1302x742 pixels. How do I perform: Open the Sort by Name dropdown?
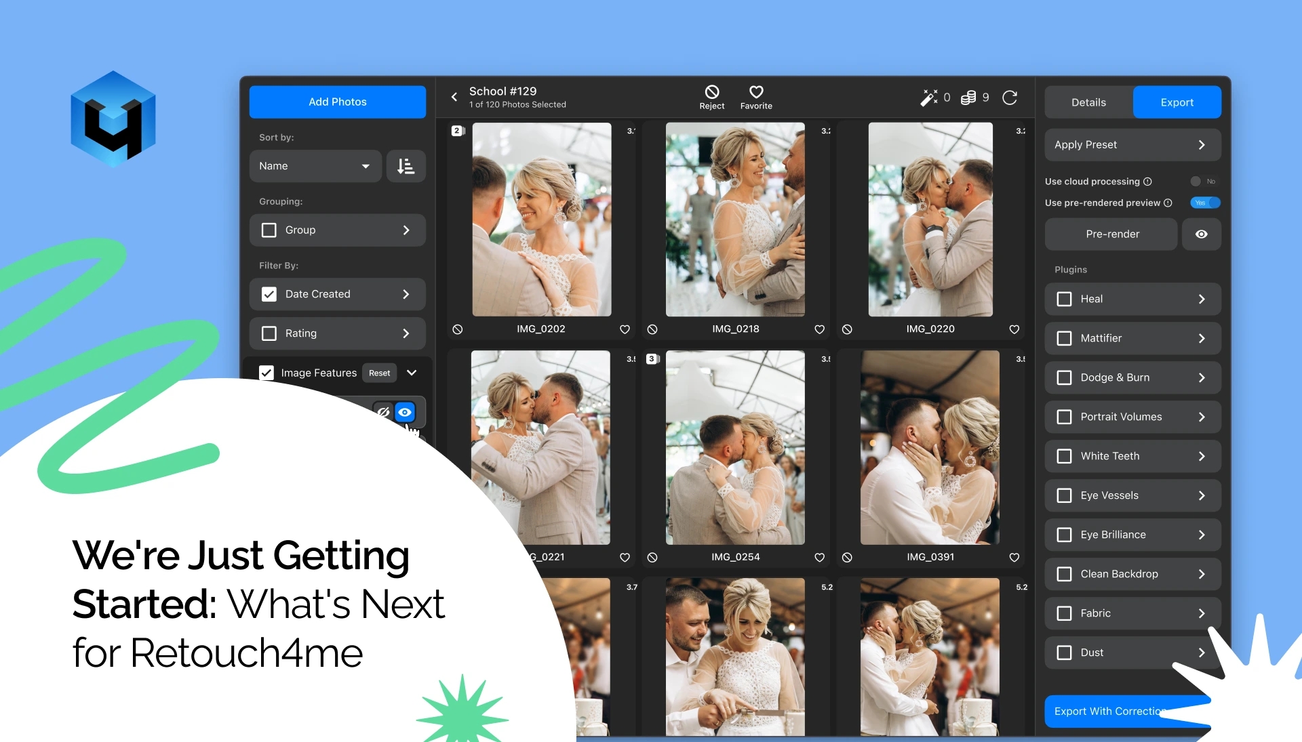pos(315,166)
